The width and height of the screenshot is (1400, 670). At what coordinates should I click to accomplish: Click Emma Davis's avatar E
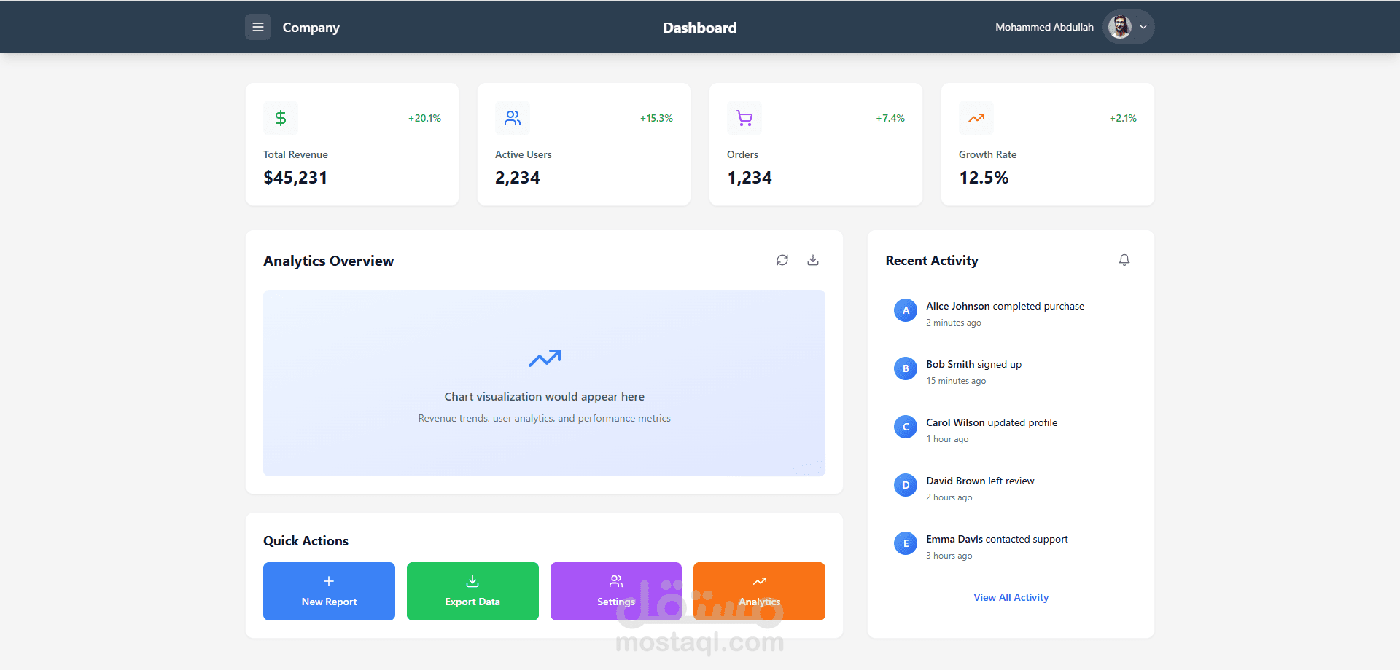click(x=906, y=543)
